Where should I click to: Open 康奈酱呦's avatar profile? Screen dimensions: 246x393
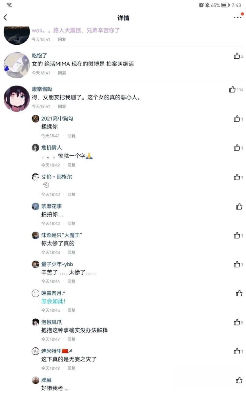16,99
